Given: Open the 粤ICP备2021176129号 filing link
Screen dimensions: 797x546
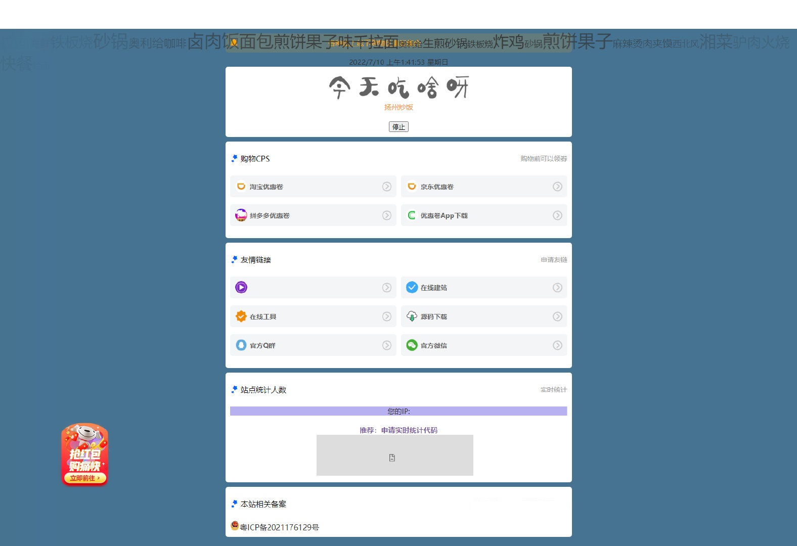Looking at the screenshot, I should click(x=279, y=527).
